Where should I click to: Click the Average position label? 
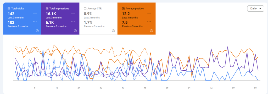click(x=135, y=9)
